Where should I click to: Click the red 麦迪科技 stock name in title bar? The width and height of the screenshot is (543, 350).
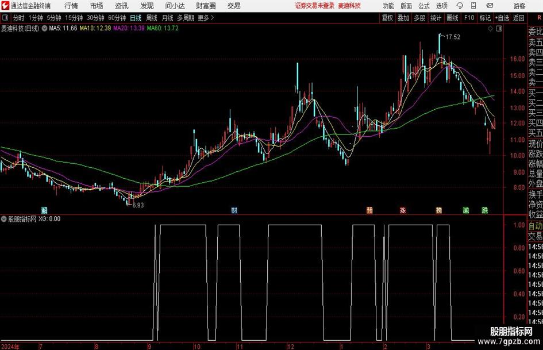click(349, 6)
